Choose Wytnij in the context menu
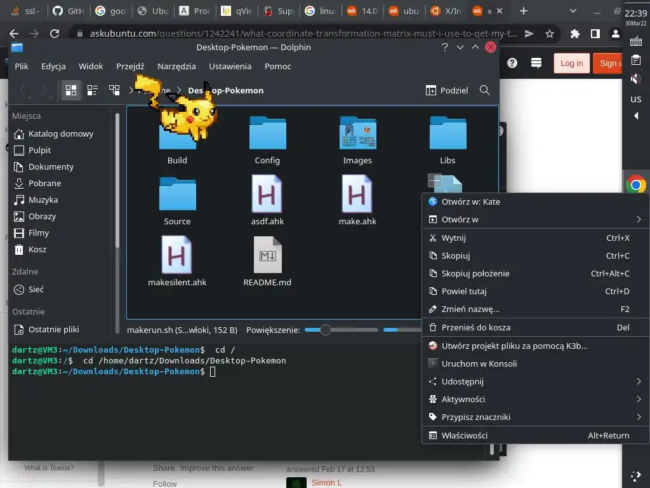 pyautogui.click(x=536, y=238)
